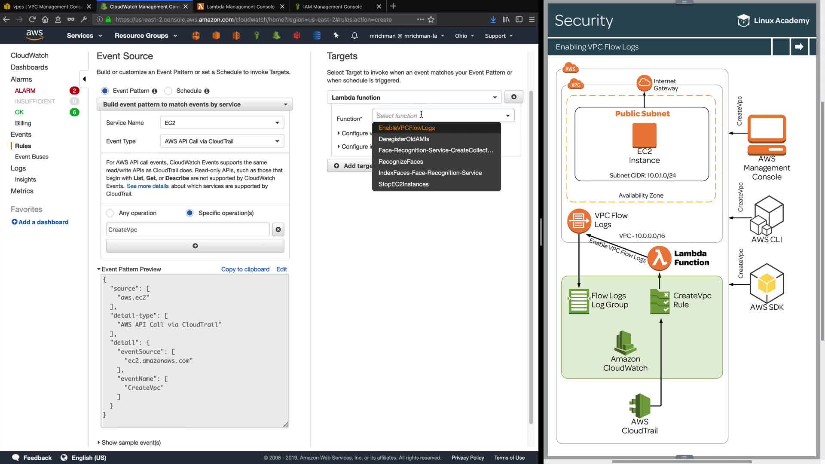Screen dimensions: 825x464
Task: Select the Any operation radio button
Action: point(110,213)
